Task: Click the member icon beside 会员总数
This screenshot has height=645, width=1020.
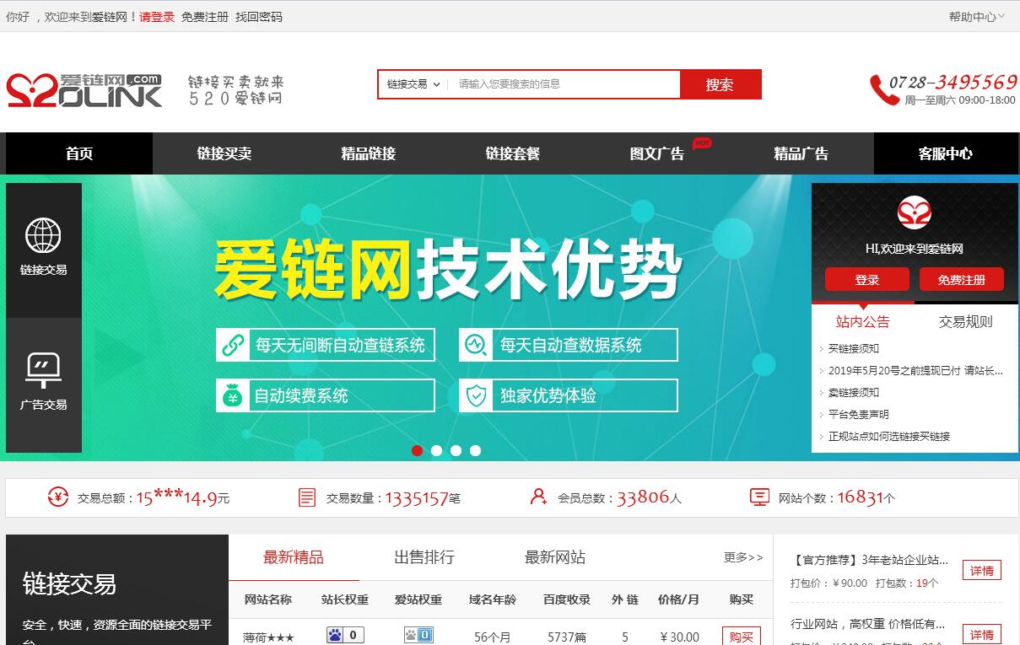Action: click(538, 497)
